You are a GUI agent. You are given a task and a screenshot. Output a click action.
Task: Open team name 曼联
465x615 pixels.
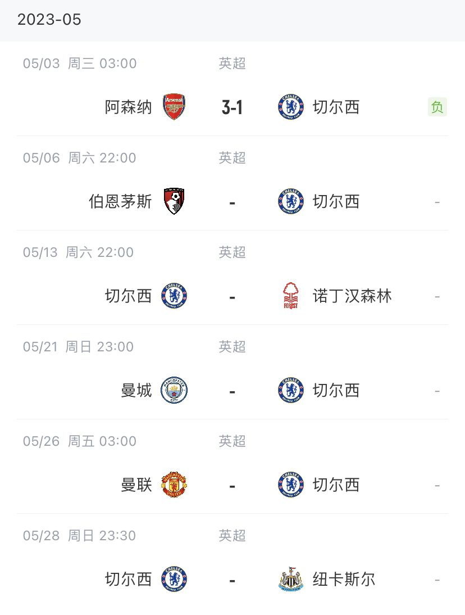136,485
